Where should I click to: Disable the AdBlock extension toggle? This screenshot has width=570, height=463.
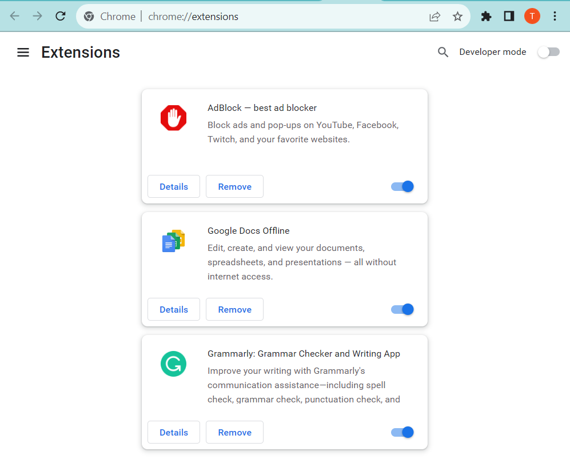(402, 186)
